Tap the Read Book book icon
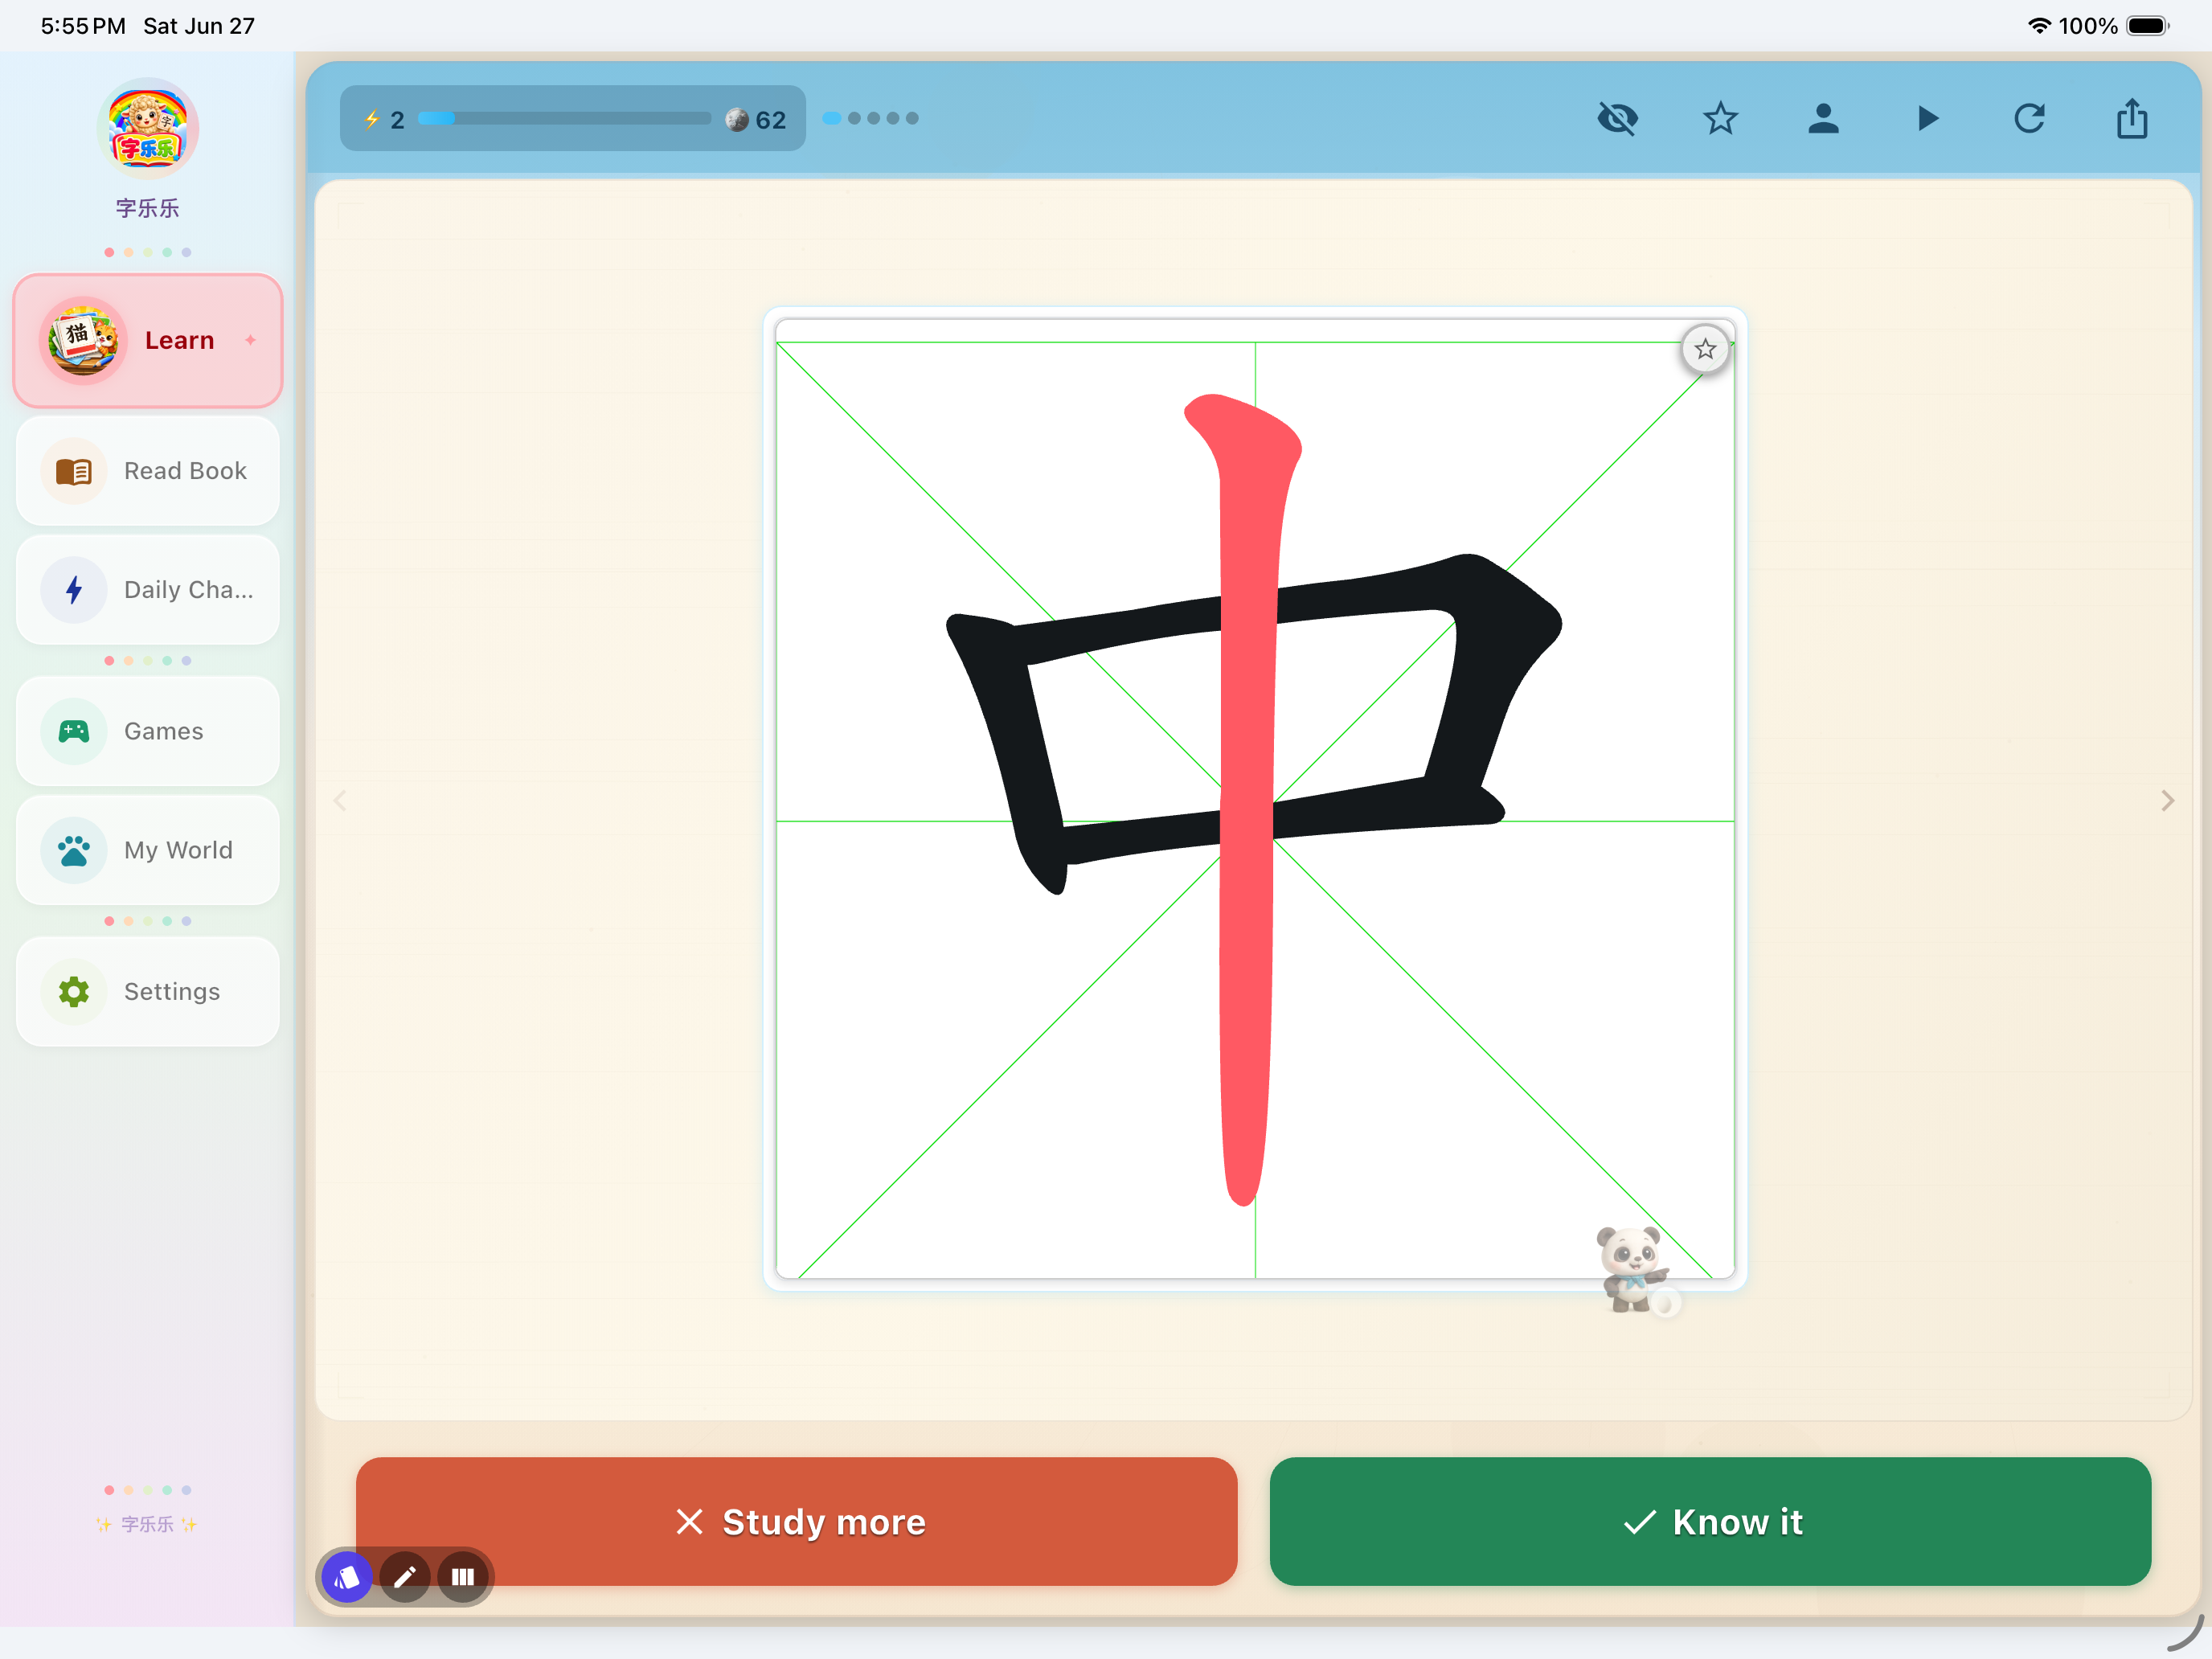Screen dimensions: 2212x1659 click(x=74, y=471)
